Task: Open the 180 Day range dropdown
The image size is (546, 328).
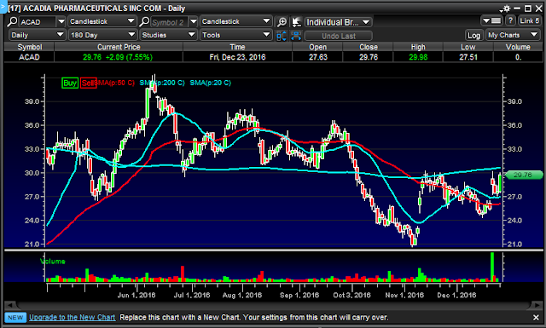Action: click(x=102, y=35)
